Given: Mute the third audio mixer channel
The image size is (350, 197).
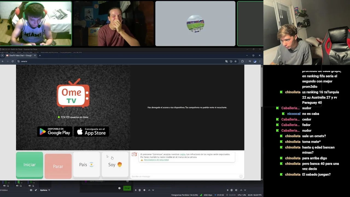Looking at the screenshot, I should point(30,186).
